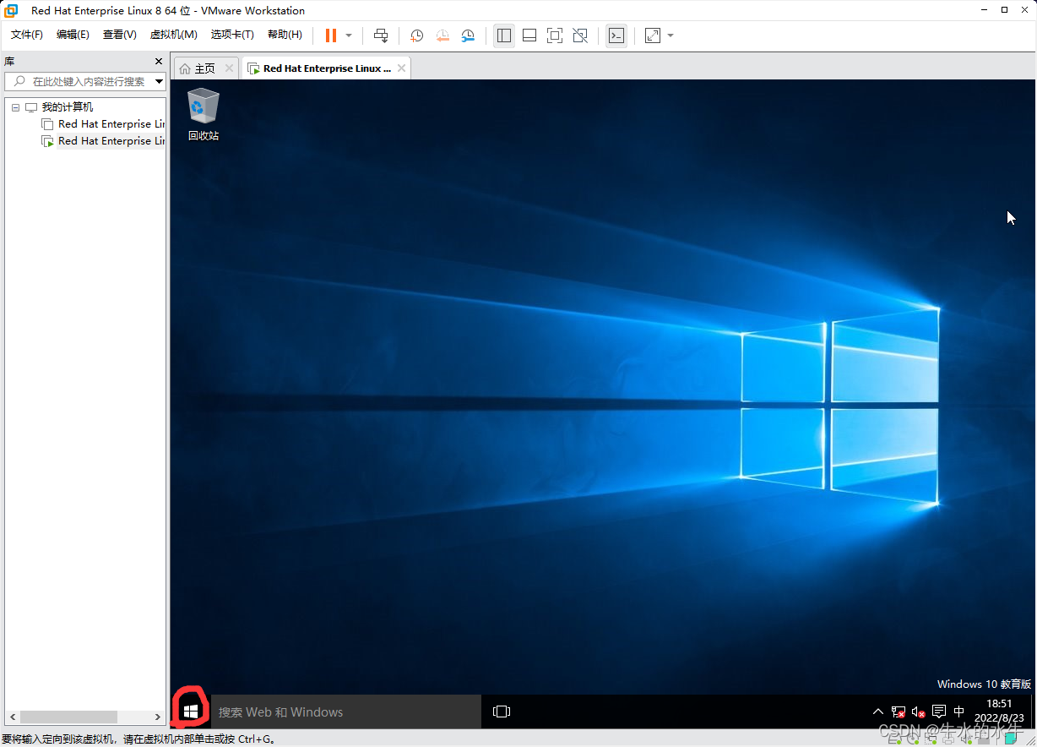
Task: Close the 主页 tab
Action: (229, 68)
